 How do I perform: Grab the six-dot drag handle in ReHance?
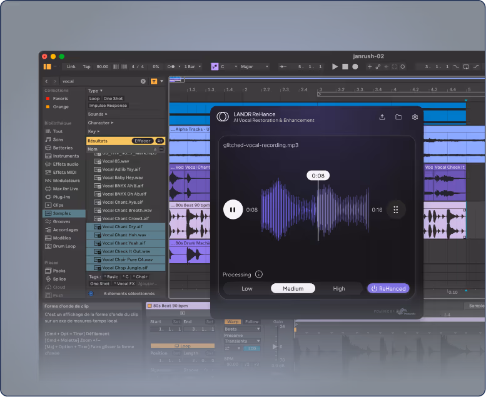pyautogui.click(x=396, y=210)
